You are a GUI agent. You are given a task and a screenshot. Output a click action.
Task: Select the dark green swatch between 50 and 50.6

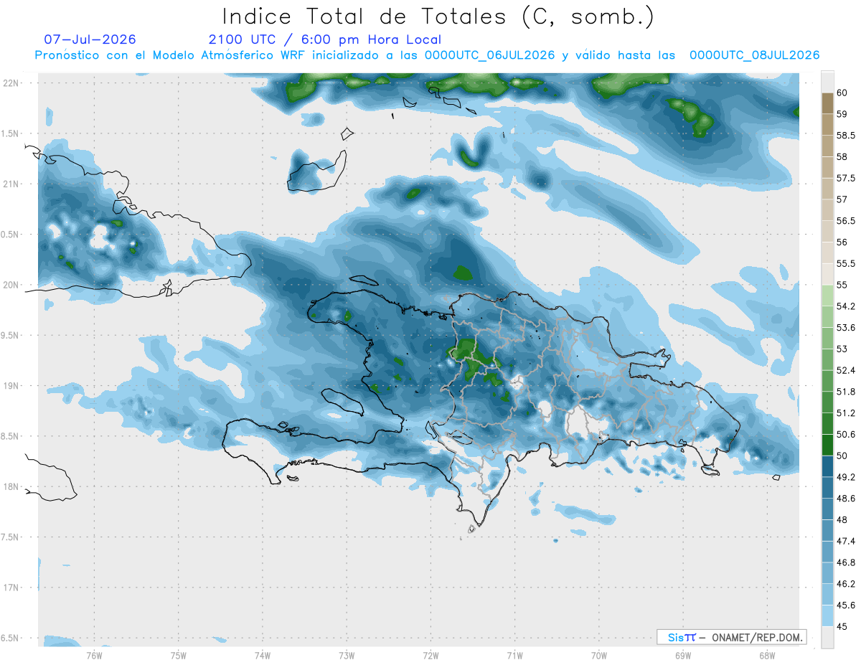[827, 445]
